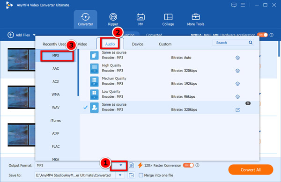Click the Save to path field

point(75,175)
